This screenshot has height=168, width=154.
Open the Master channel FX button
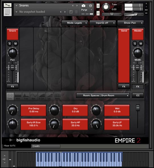tap(138, 86)
